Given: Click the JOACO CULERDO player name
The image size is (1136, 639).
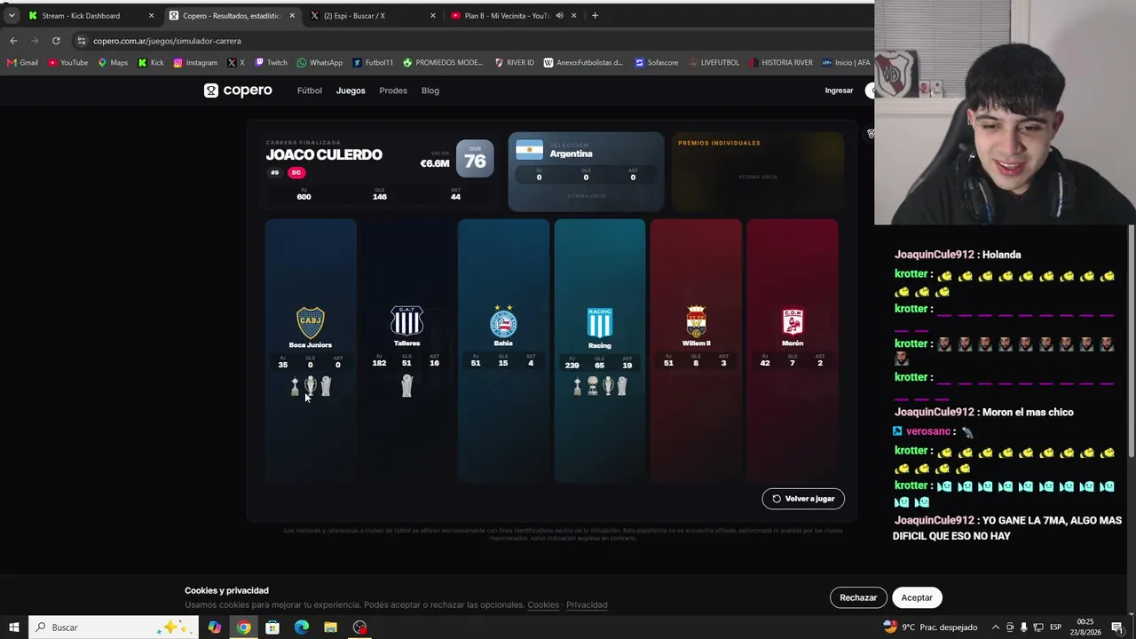Looking at the screenshot, I should (324, 154).
